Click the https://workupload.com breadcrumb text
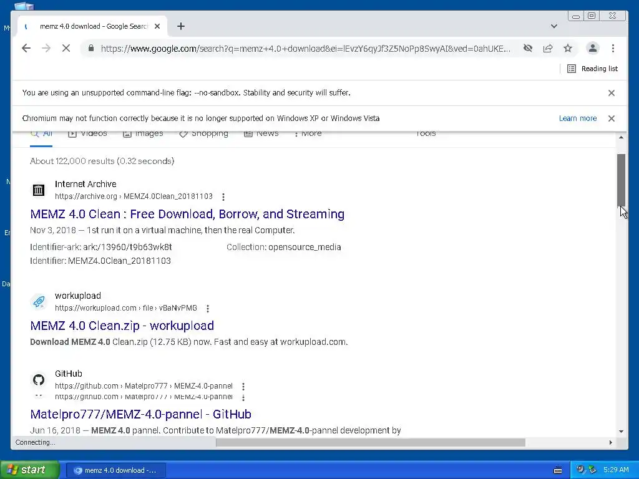 tap(95, 308)
